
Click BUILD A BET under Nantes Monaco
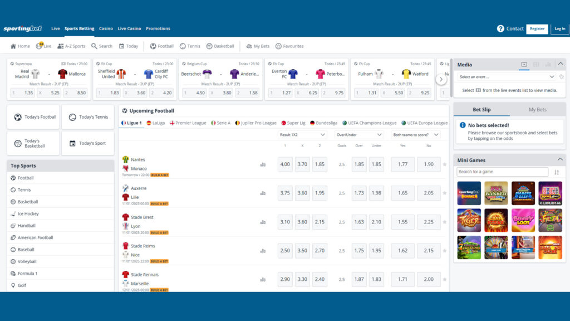tap(160, 175)
